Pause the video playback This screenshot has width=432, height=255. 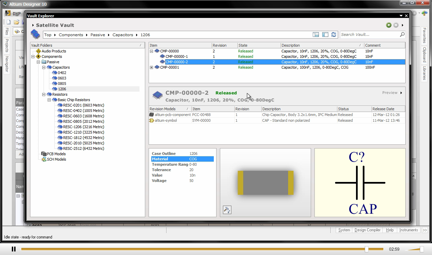[14, 249]
